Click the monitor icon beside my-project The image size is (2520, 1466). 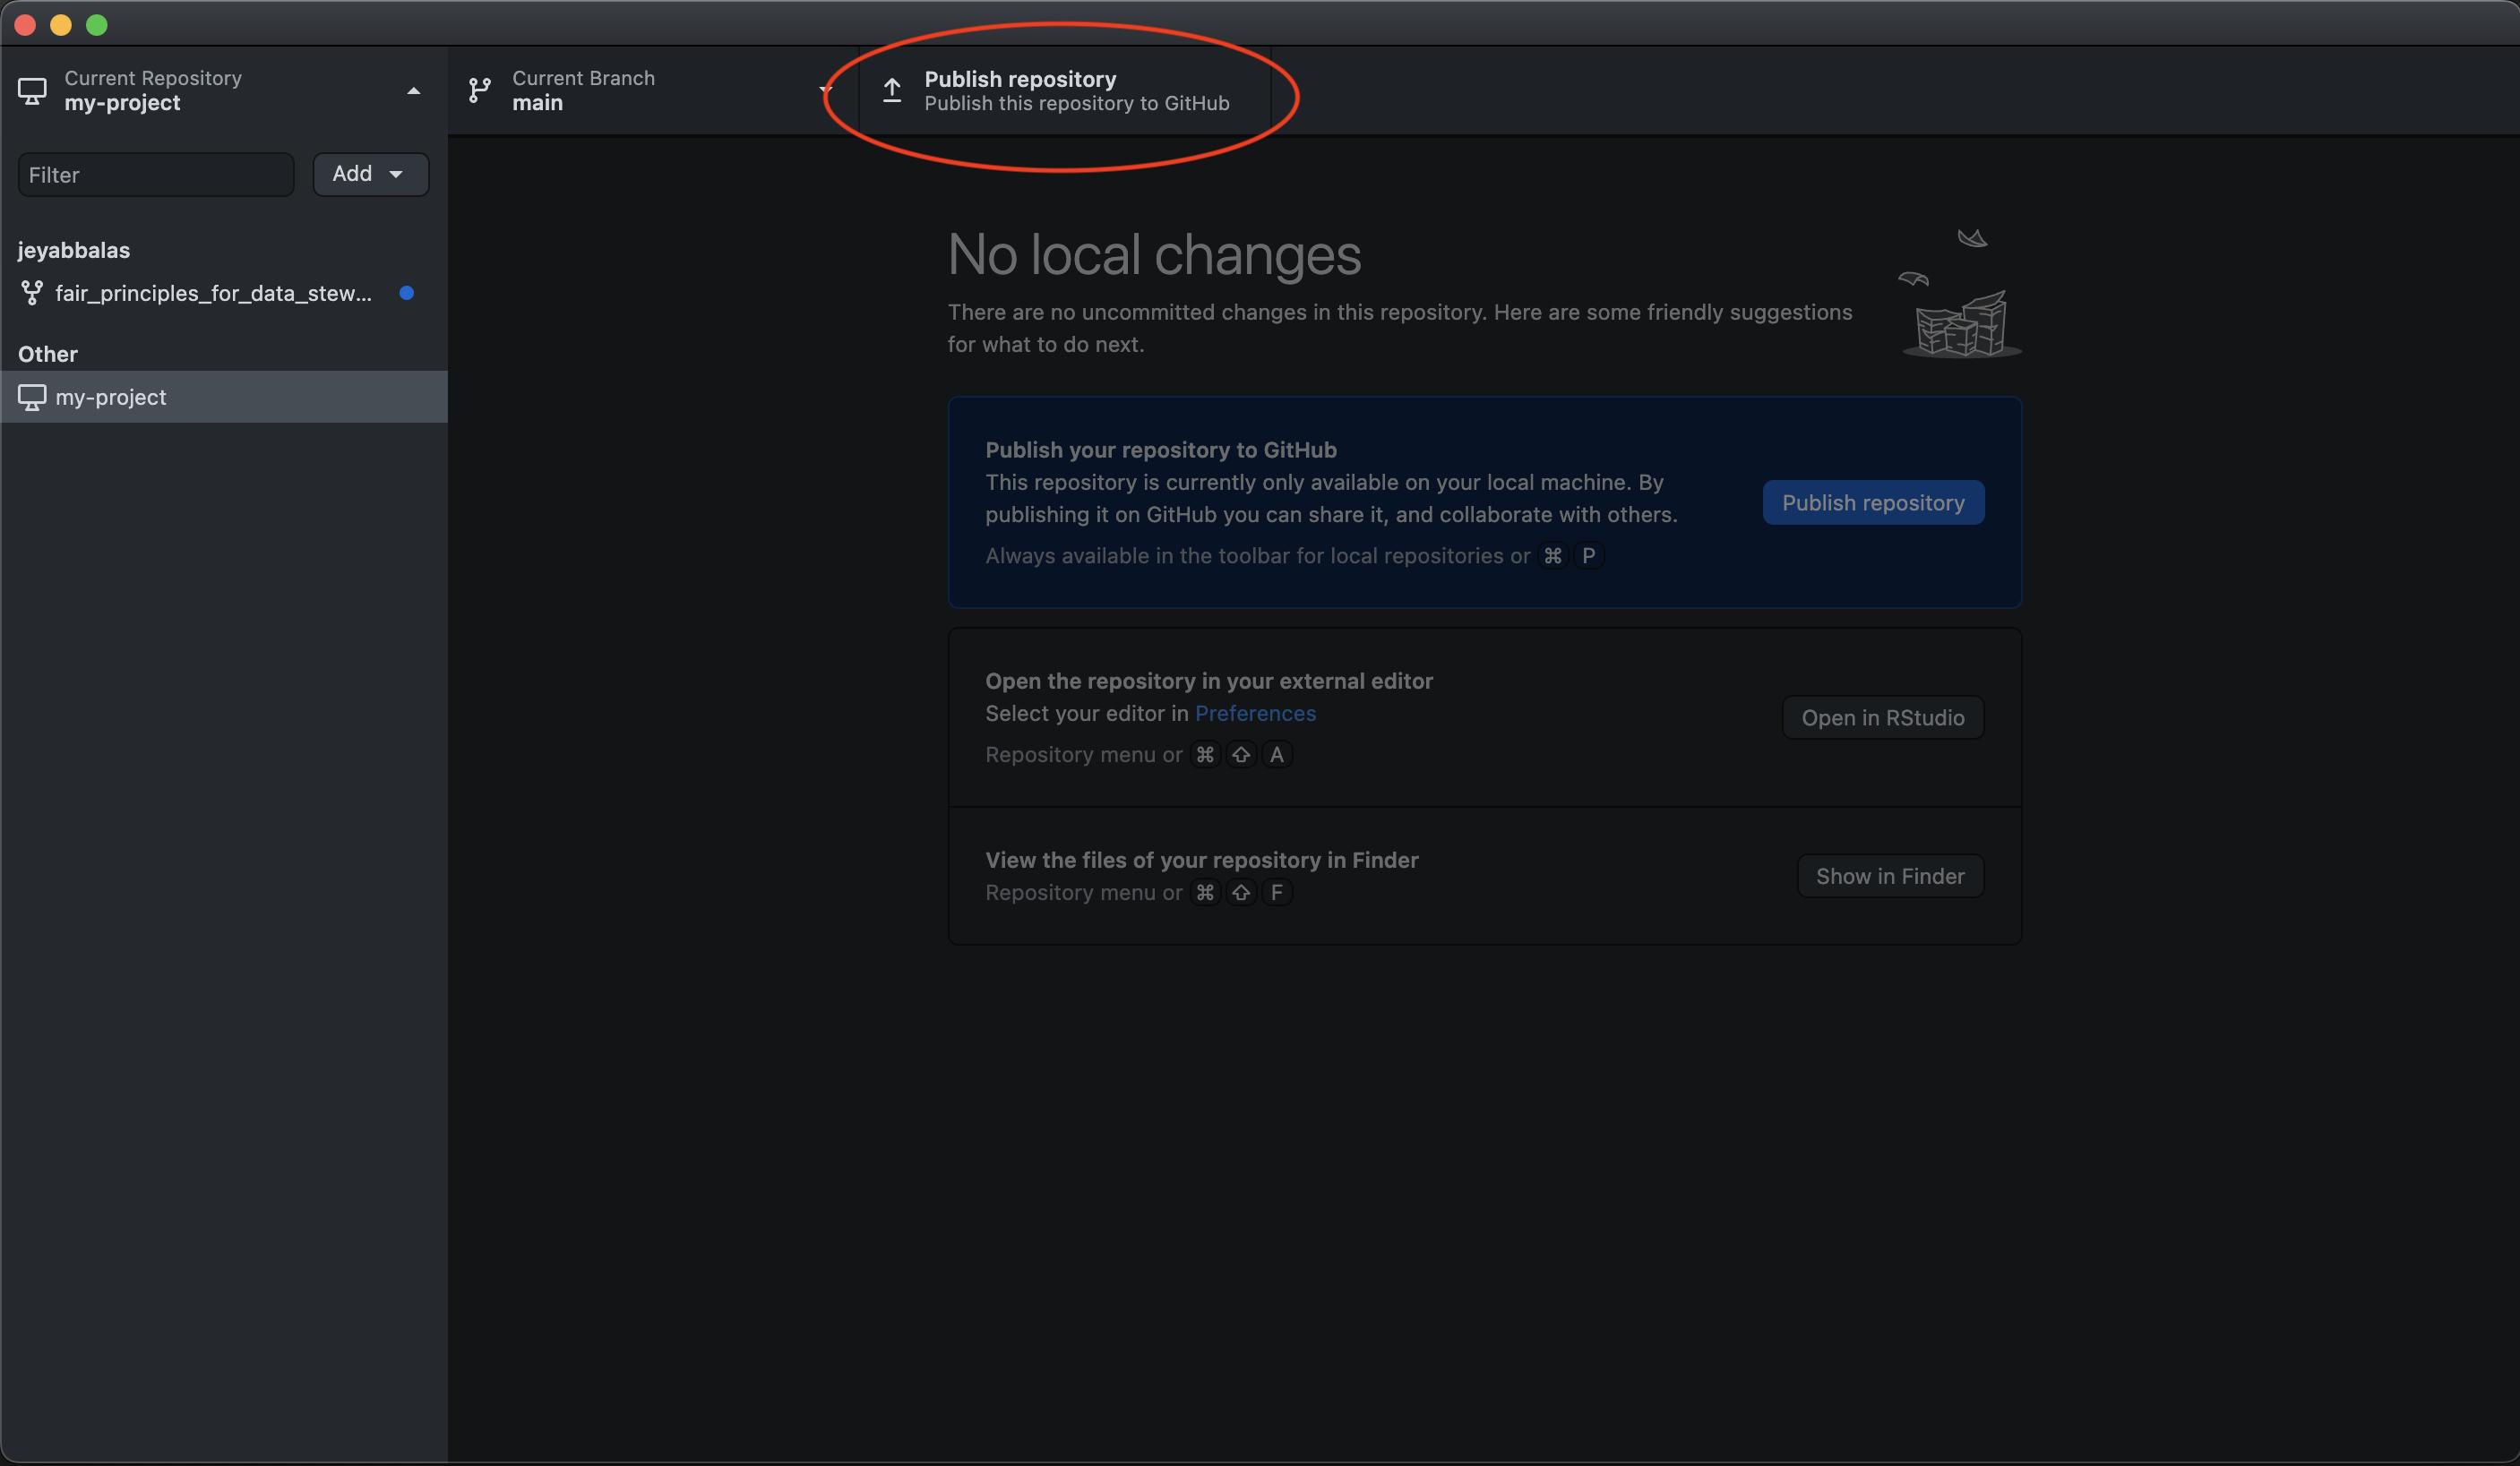point(32,397)
